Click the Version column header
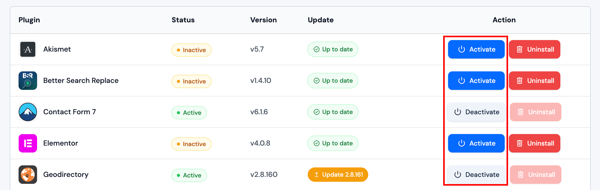Viewport: 600px width, 190px height. point(263,20)
